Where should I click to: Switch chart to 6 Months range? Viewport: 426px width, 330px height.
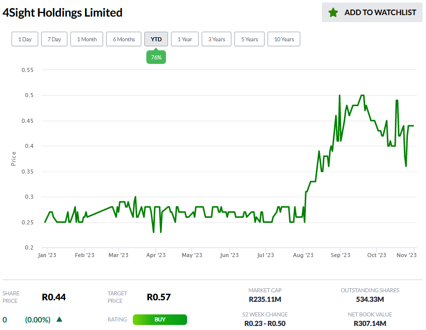[124, 39]
